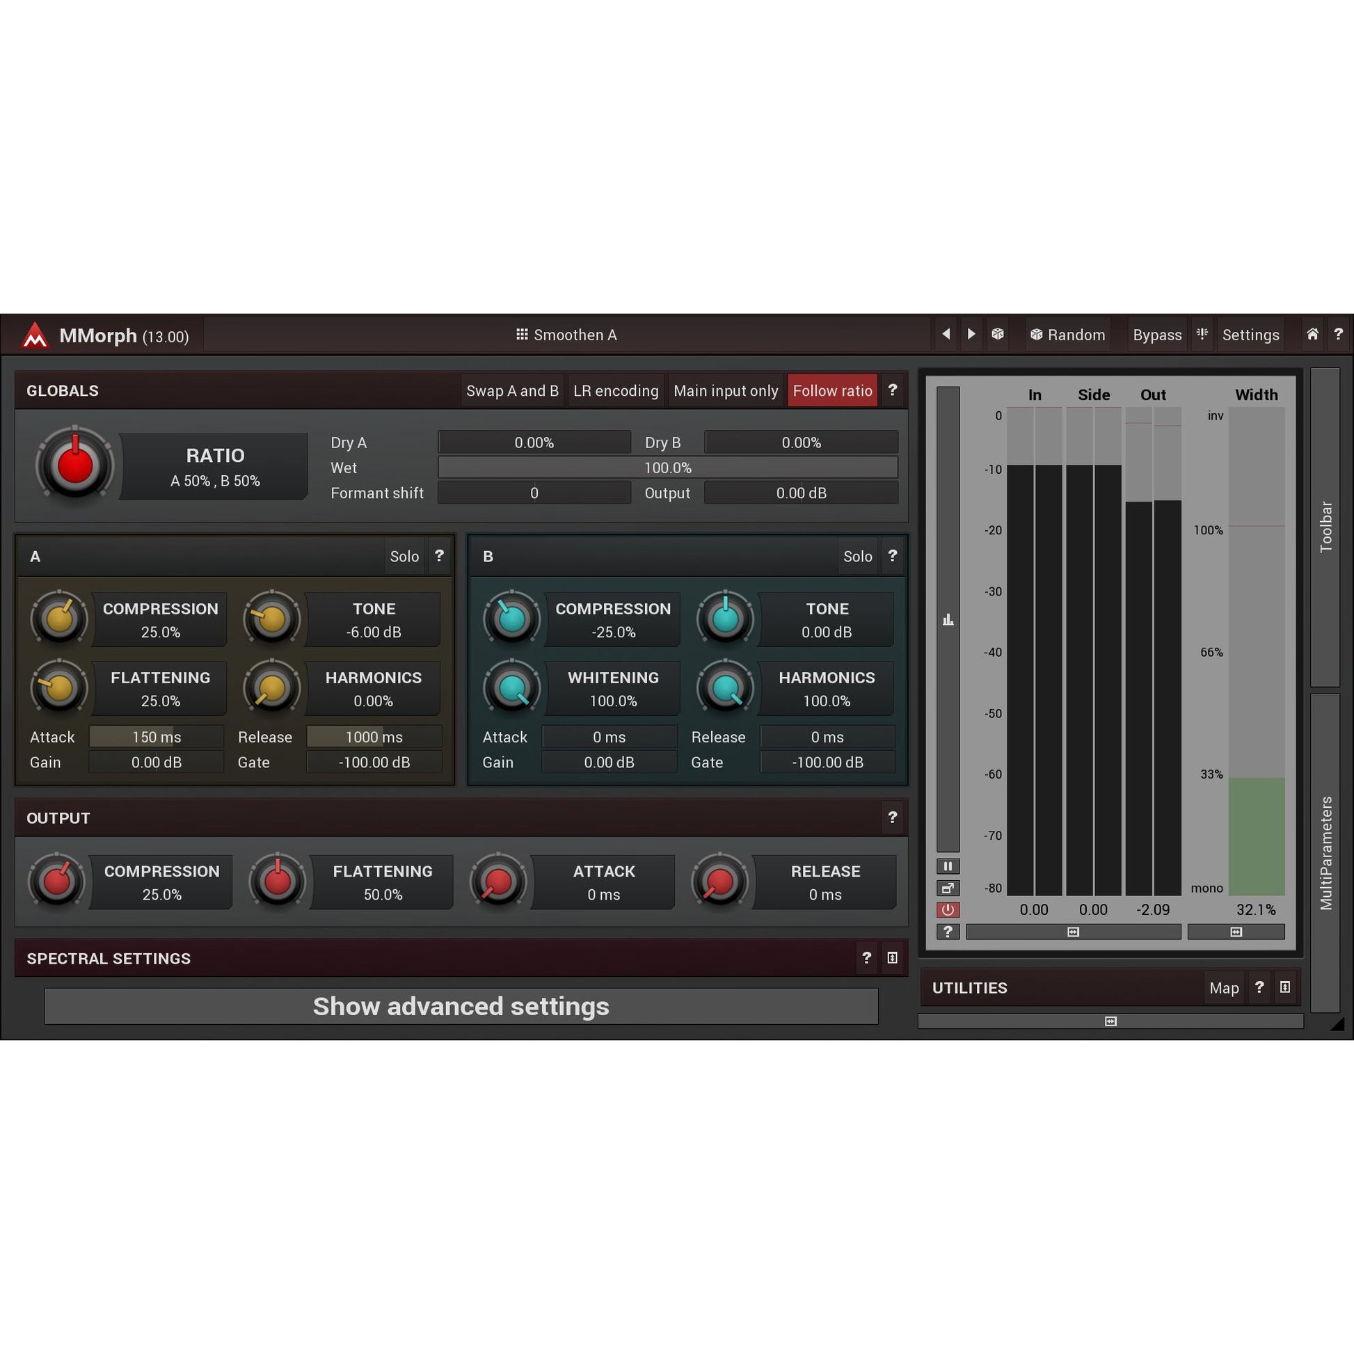Expand the Utilities panel

point(1284,987)
